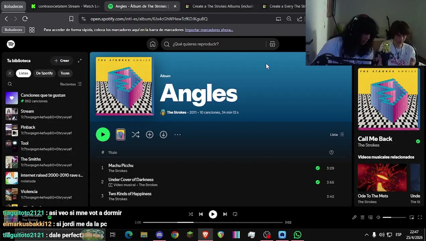Select track Two Kinds of Happiness
Viewport: 426px width, 241px height.
(130, 194)
